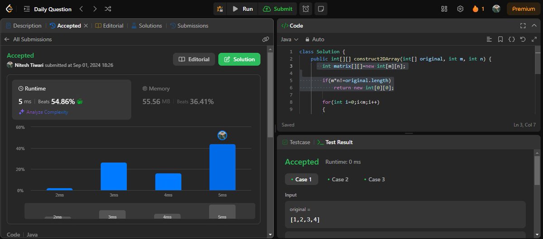Click the Test Result panel scrollbar
Screen dimensions: 543x239
[x=537, y=169]
